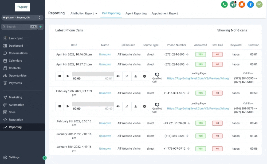This screenshot has height=164, width=267.
Task: Expand the April 6th 10:46:00 pm call arrow
Action: [x=187, y=54]
